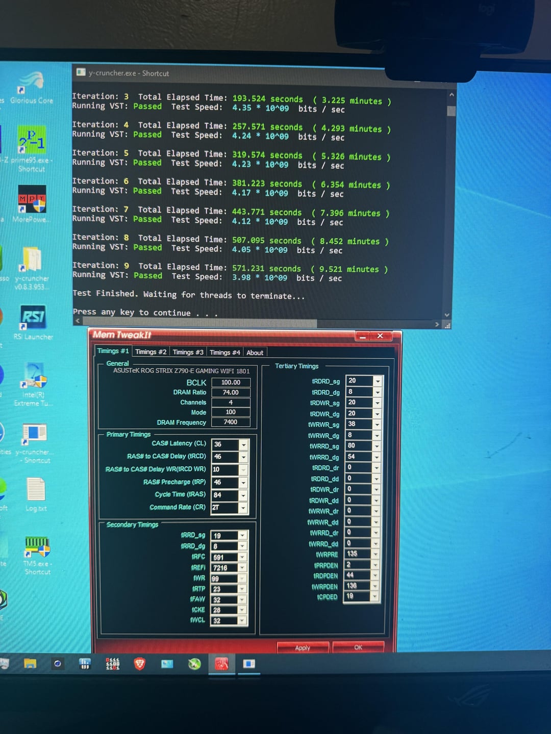
Task: Expand the tREFi dropdown arrow
Action: (x=242, y=567)
